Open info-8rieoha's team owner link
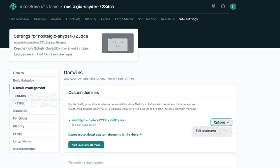 point(75,48)
